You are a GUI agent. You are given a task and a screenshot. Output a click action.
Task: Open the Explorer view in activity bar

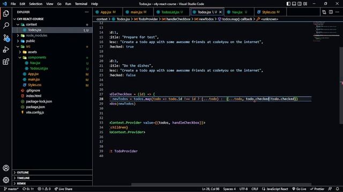6,13
